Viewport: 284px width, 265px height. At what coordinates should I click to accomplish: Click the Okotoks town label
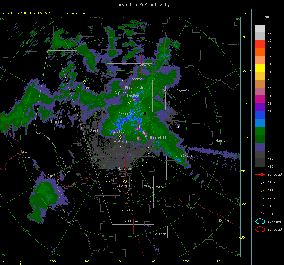(x=126, y=210)
